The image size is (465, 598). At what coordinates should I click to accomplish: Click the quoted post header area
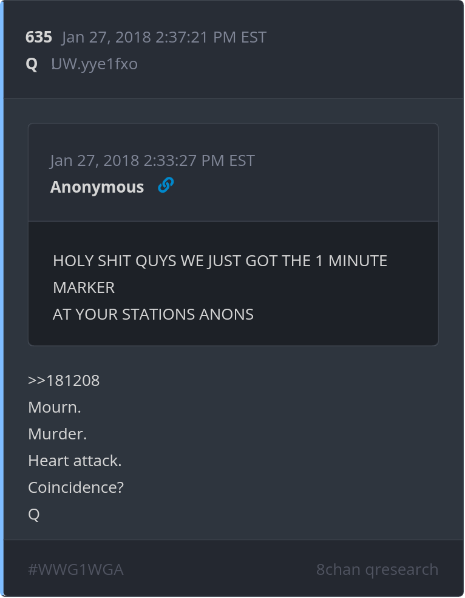pyautogui.click(x=233, y=173)
